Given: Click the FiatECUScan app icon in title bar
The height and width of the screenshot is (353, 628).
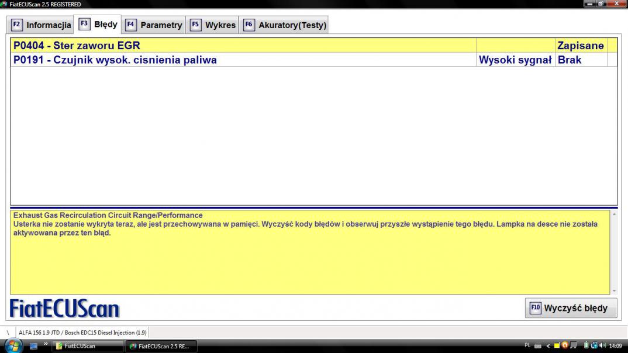Looking at the screenshot, I should (4, 4).
